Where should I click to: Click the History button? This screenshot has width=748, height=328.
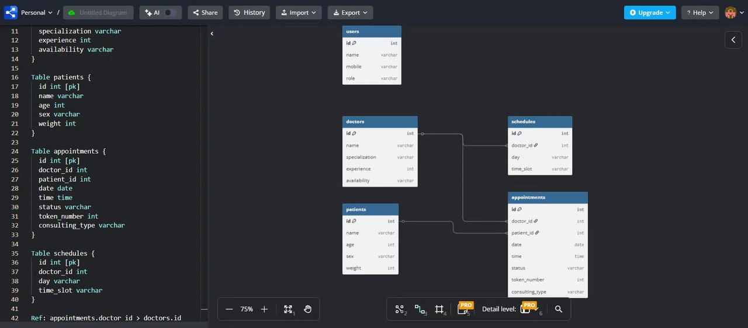(250, 12)
